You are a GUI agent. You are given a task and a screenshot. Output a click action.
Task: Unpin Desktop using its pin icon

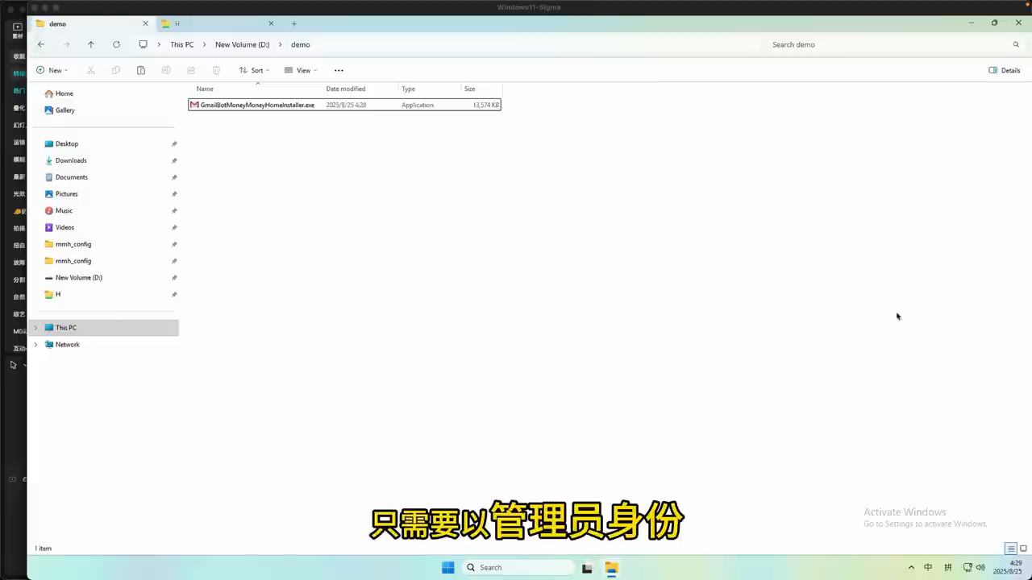click(x=174, y=143)
